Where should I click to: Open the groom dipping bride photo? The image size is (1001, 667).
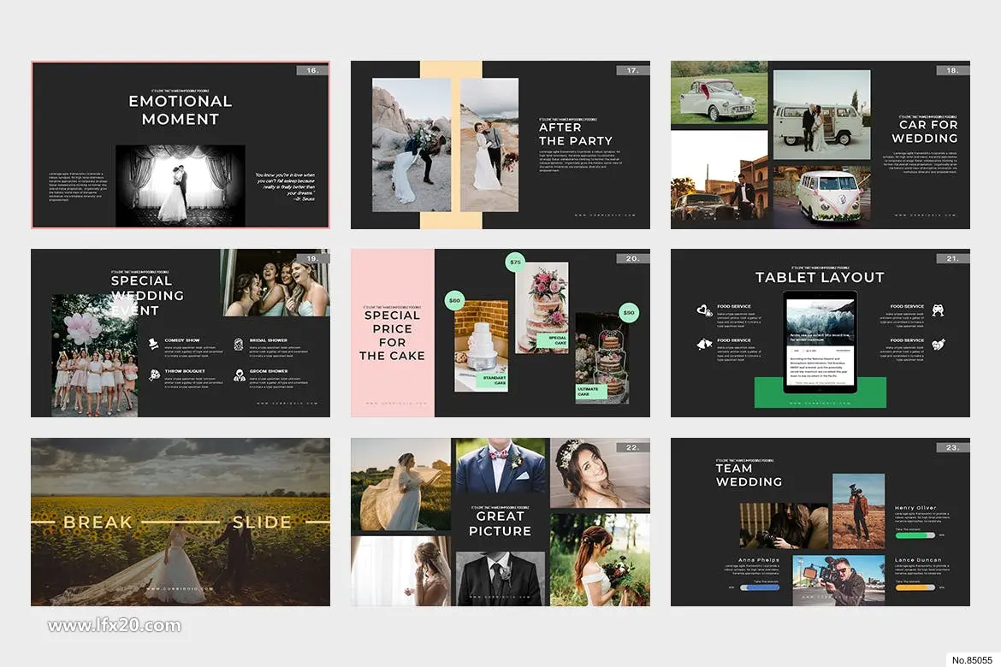point(412,145)
